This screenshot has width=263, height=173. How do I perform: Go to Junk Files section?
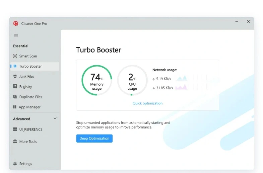coord(35,76)
